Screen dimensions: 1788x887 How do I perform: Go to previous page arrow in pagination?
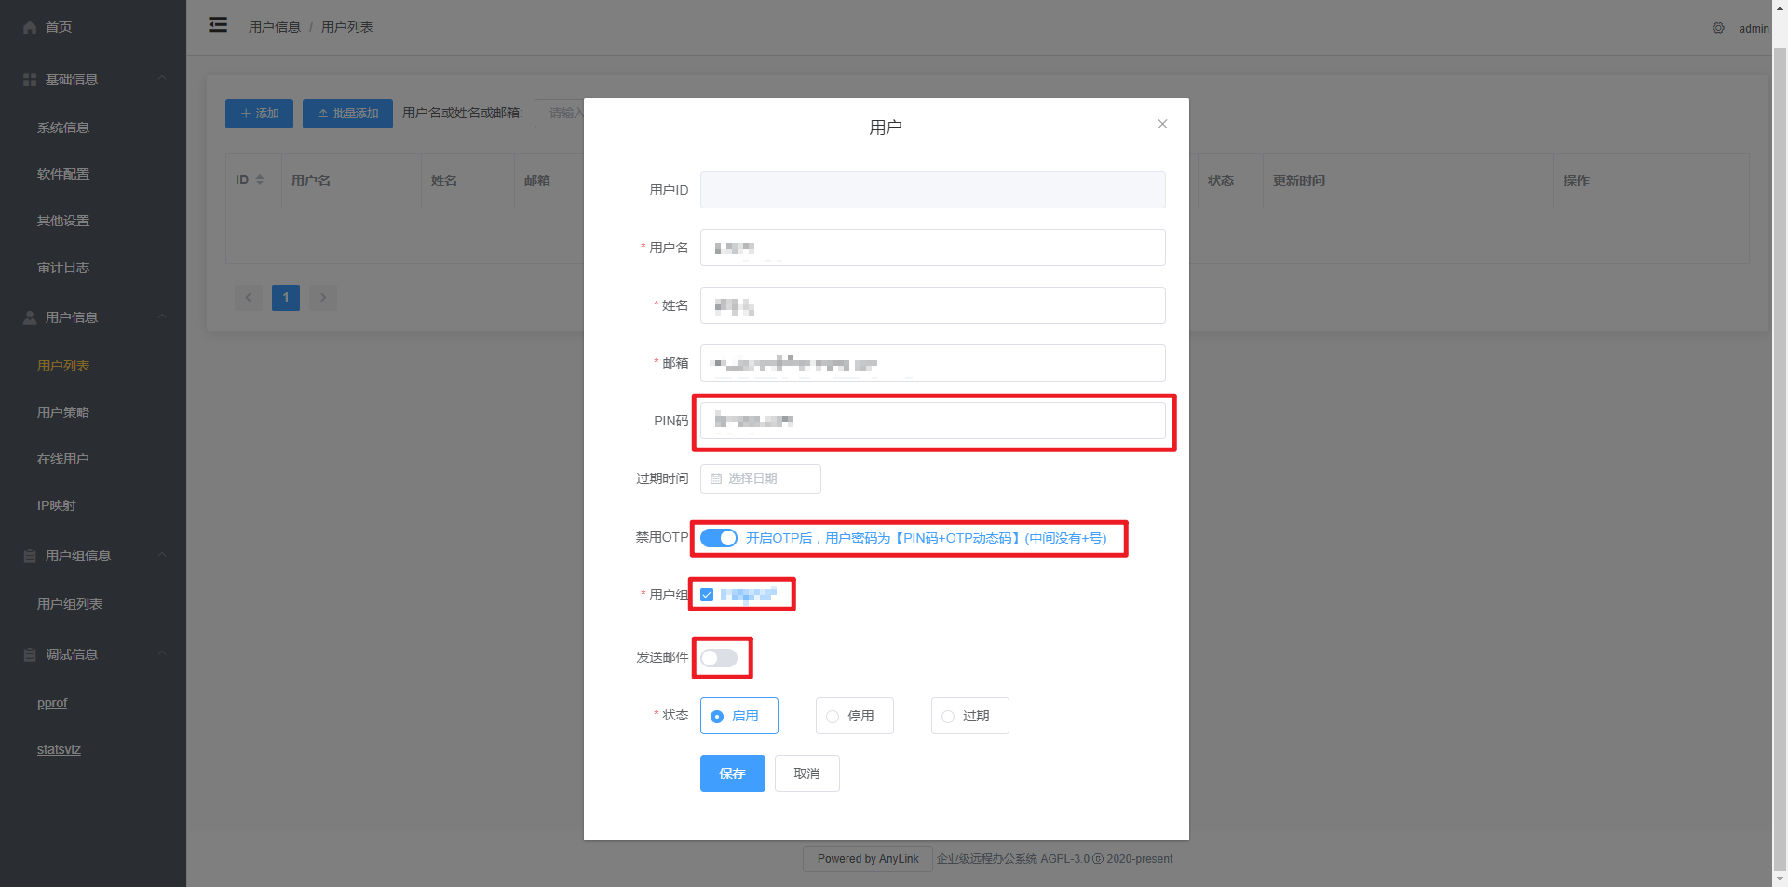coord(248,297)
